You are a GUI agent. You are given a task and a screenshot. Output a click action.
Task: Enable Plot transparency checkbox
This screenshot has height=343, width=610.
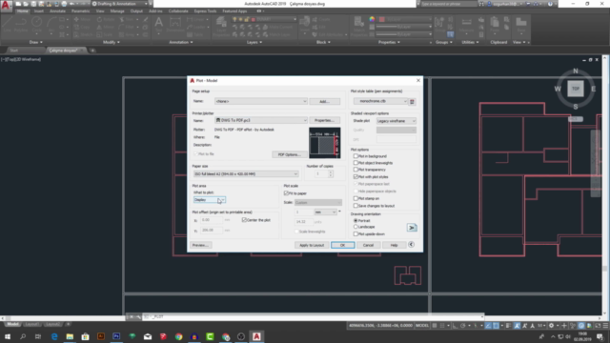[x=356, y=170]
